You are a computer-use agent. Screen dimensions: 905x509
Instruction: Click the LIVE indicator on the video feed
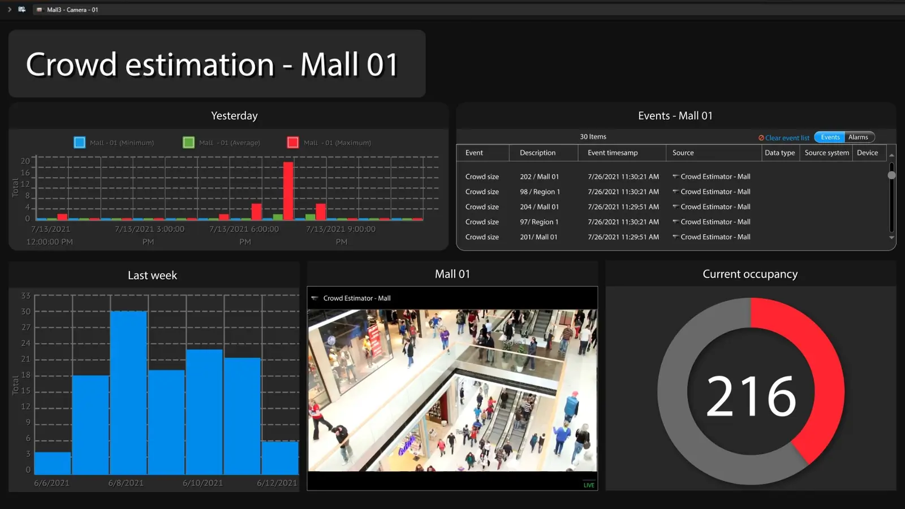tap(589, 485)
